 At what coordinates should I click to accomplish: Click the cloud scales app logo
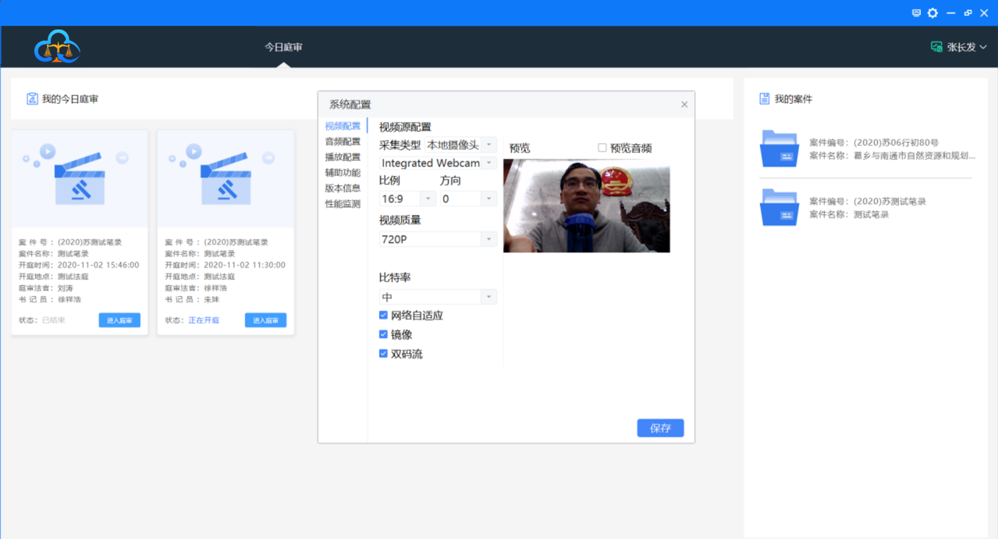click(57, 47)
